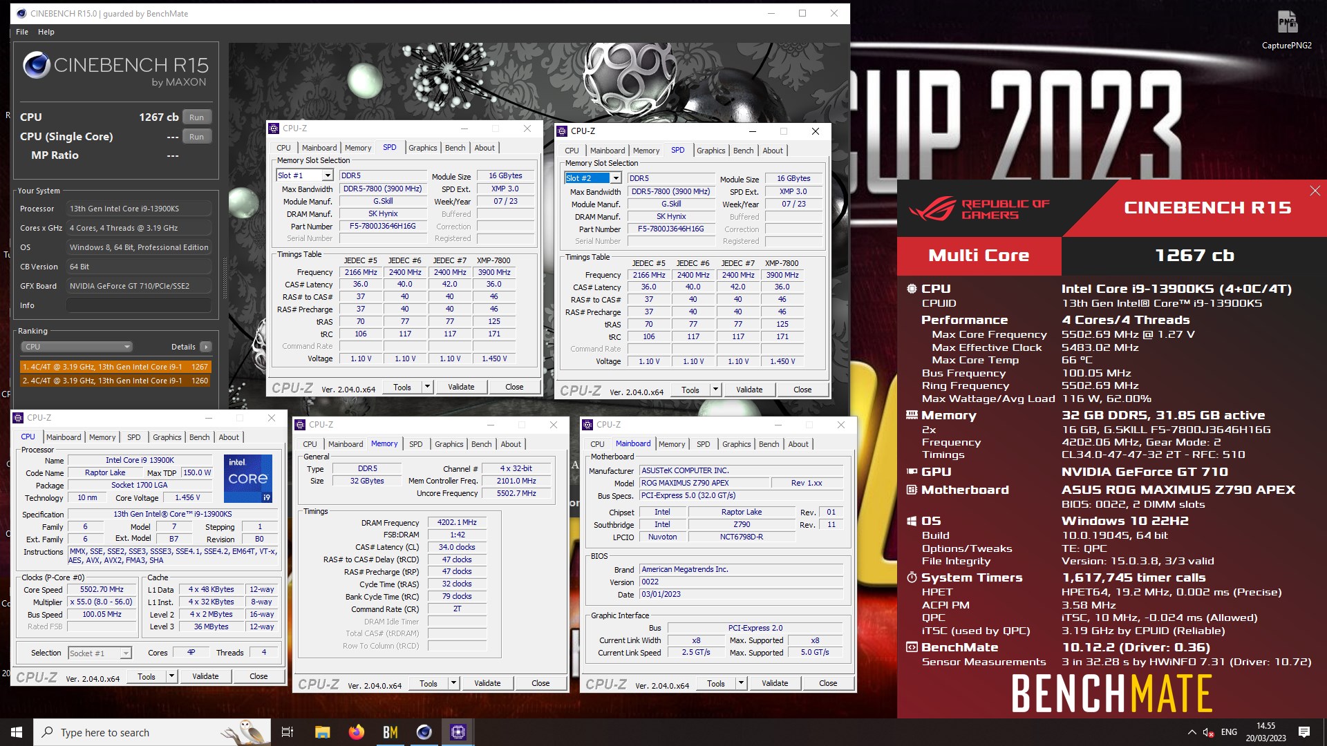Click the Cinebench panel resize handle

pos(224,278)
